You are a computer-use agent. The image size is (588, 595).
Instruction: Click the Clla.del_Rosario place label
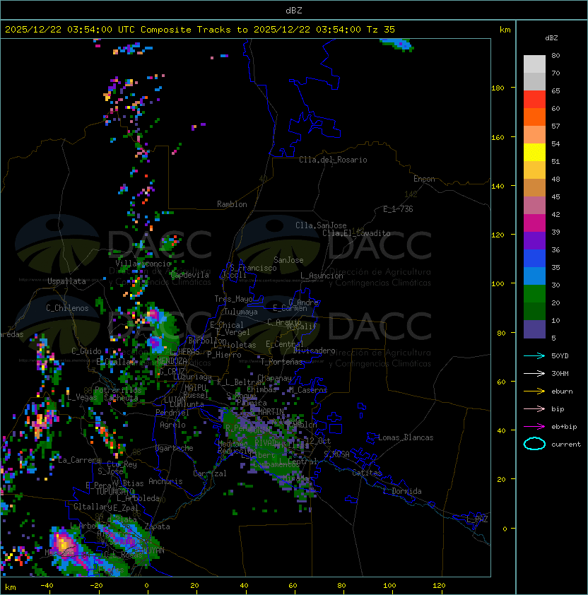click(x=333, y=160)
